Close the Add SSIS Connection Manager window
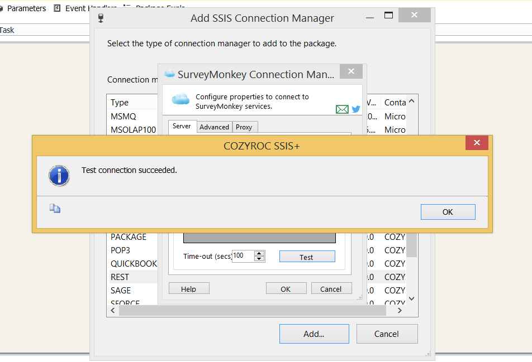 (x=414, y=15)
